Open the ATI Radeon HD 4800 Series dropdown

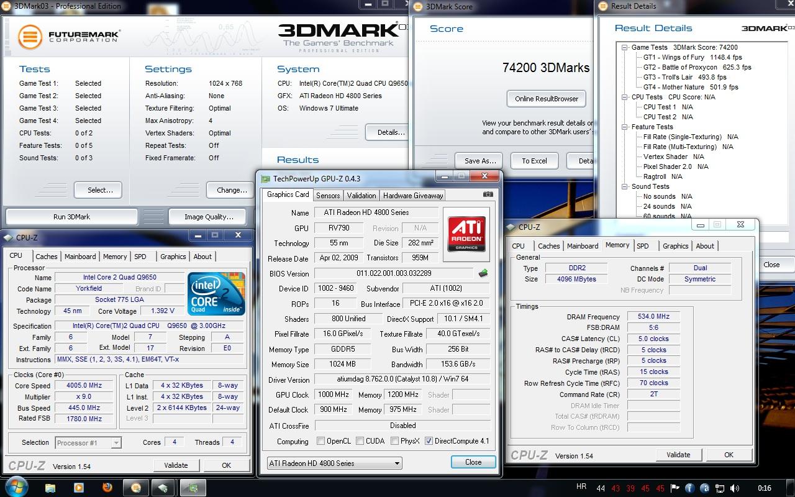pos(335,463)
